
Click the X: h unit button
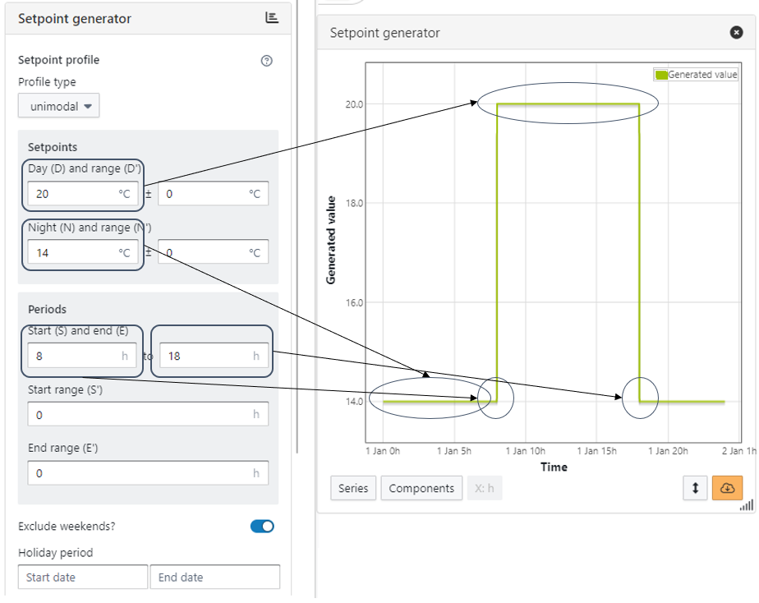(485, 488)
